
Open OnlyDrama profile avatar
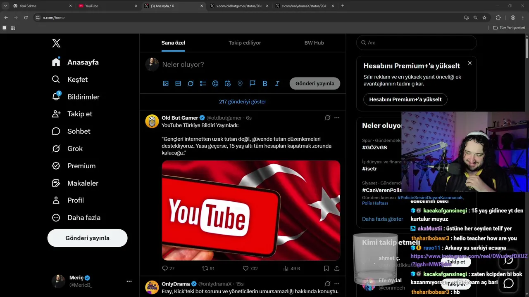(152, 288)
